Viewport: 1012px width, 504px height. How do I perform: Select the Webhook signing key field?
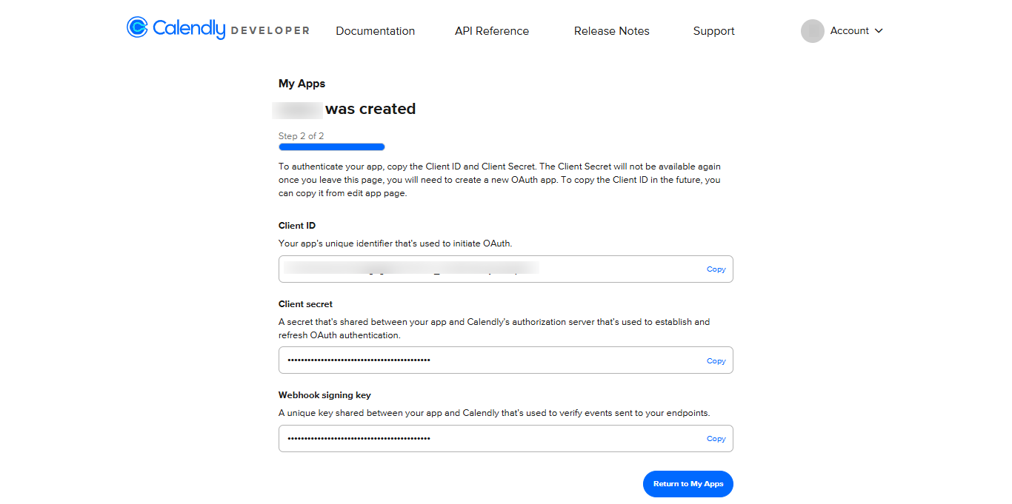pos(489,438)
